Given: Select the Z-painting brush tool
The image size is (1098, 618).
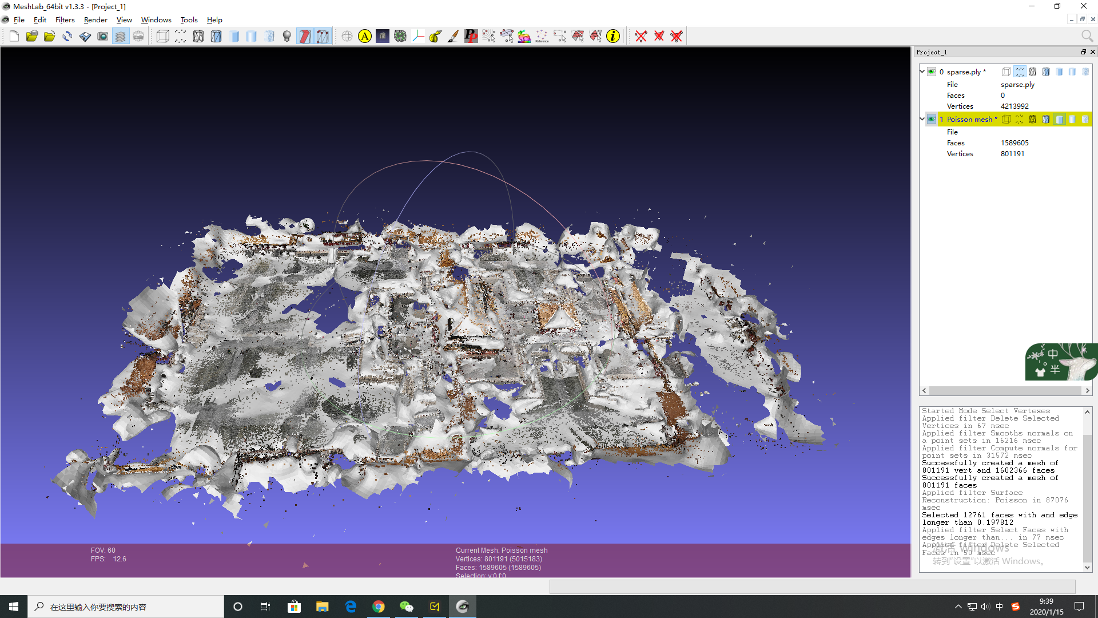Looking at the screenshot, I should 453,37.
